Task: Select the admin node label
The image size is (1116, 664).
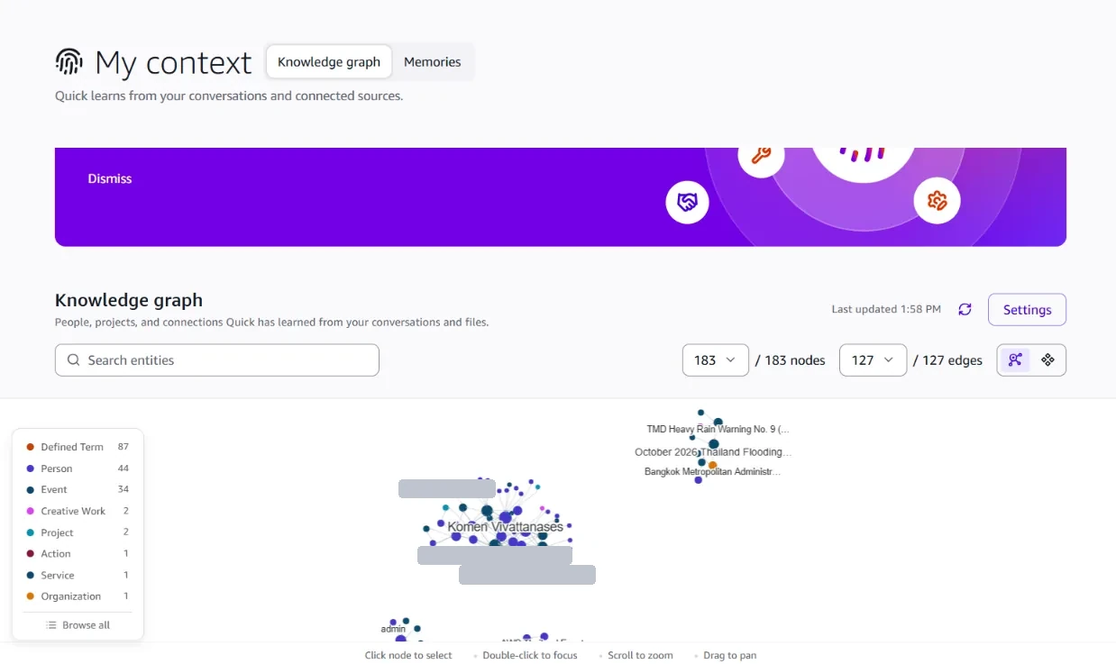Action: point(393,629)
